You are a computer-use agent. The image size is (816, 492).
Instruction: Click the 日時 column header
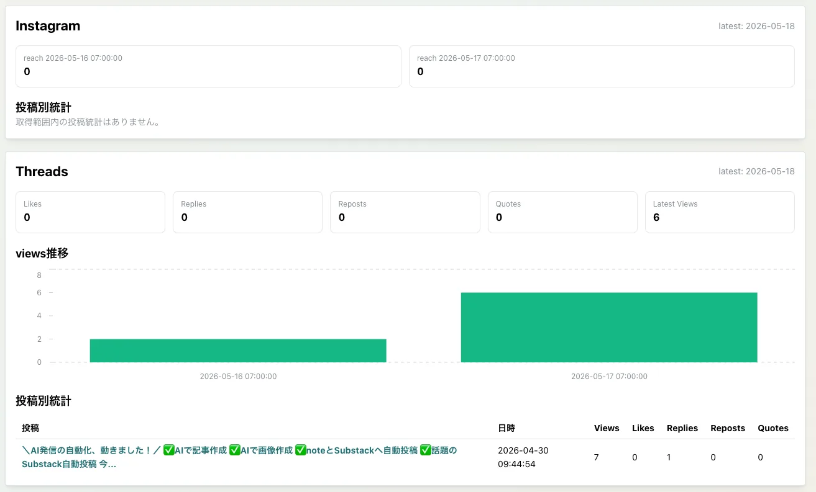point(507,428)
